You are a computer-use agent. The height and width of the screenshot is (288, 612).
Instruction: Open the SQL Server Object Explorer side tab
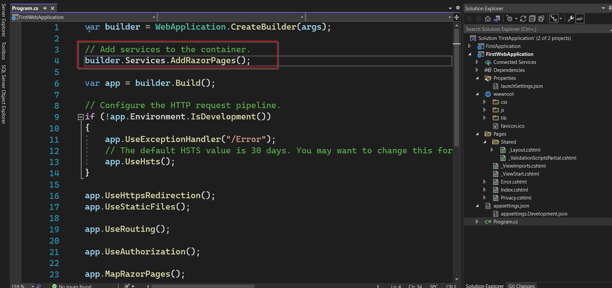point(4,94)
